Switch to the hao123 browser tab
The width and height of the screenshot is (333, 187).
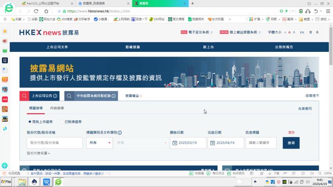tap(48, 4)
